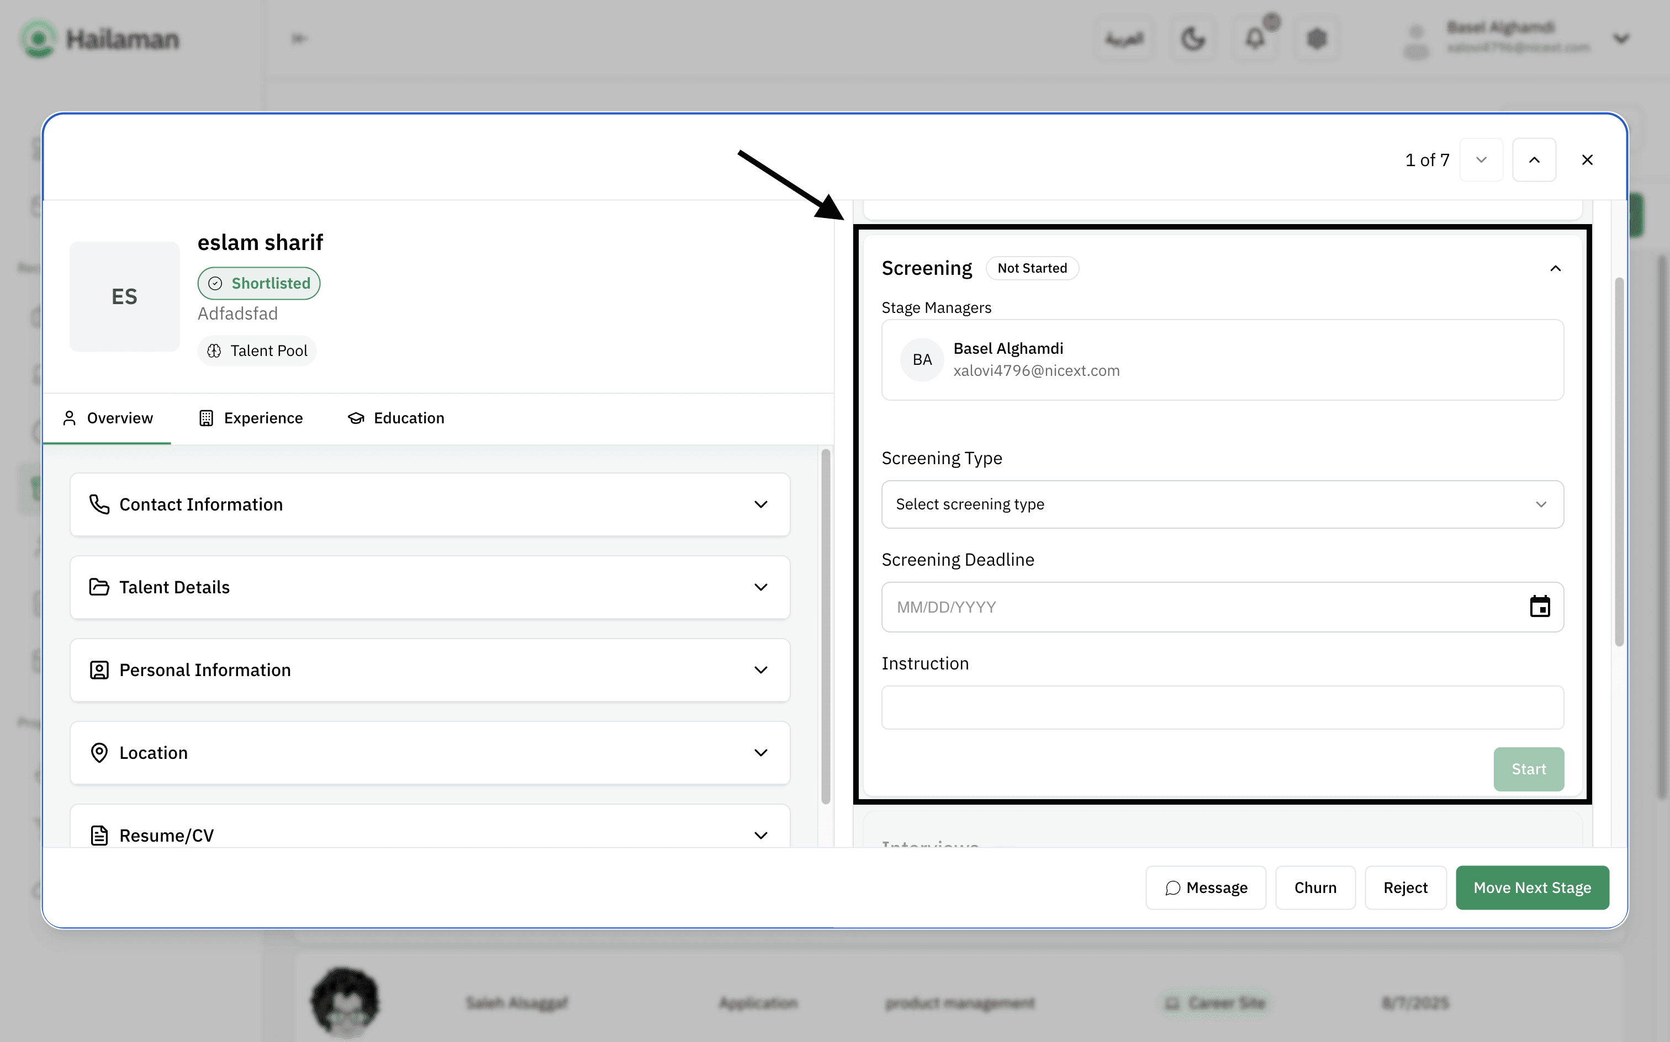Open the notifications bell

[x=1255, y=39]
